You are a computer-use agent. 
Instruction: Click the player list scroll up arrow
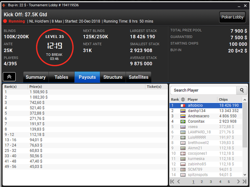(245, 100)
